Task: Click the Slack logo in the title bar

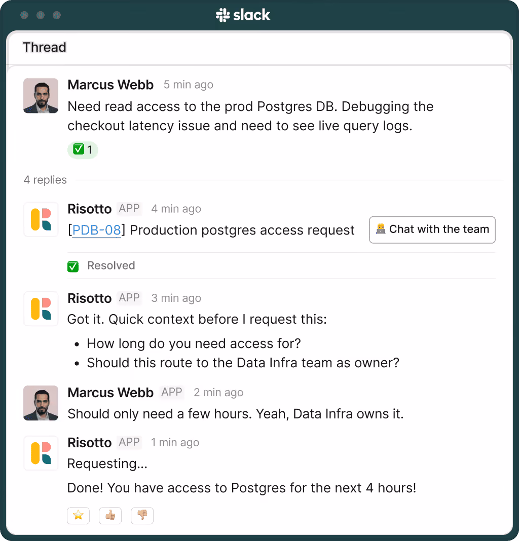Action: 243,15
